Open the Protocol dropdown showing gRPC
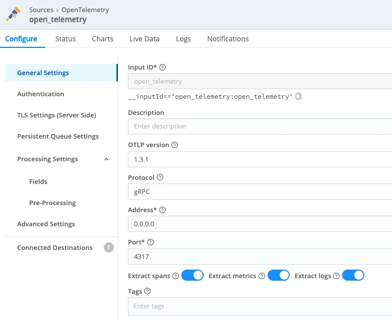This screenshot has width=392, height=321. 260,192
